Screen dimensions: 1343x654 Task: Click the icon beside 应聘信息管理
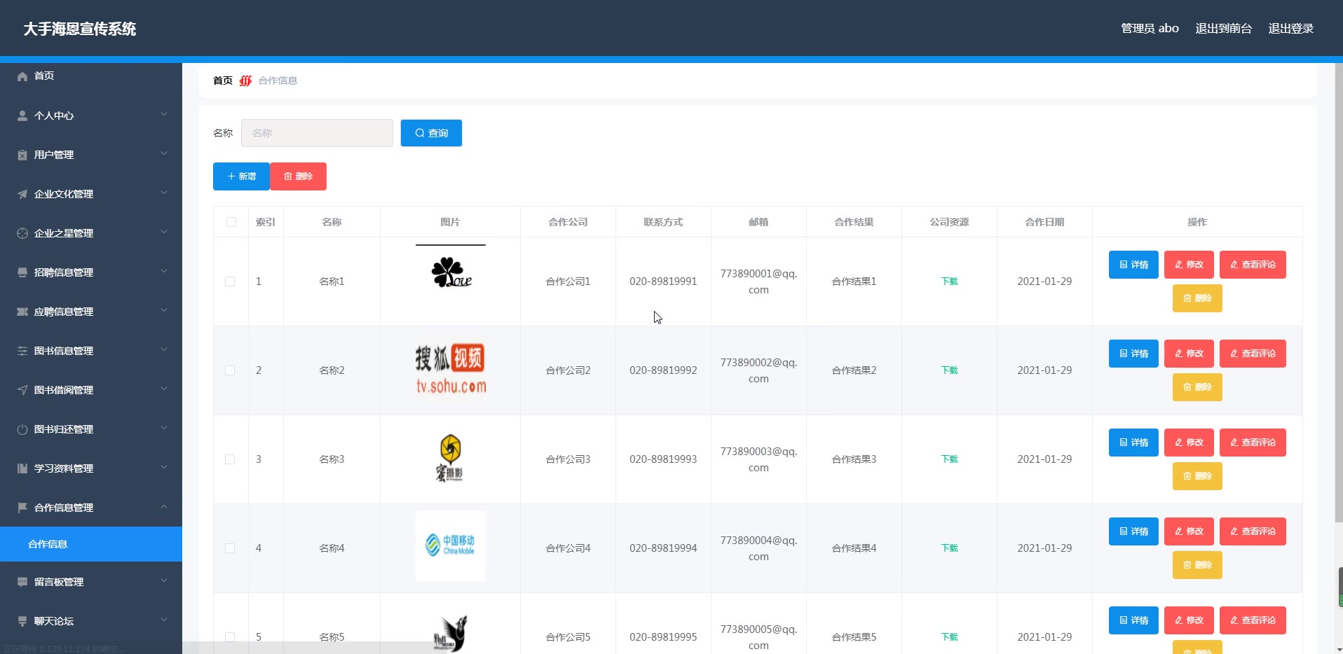(x=22, y=312)
